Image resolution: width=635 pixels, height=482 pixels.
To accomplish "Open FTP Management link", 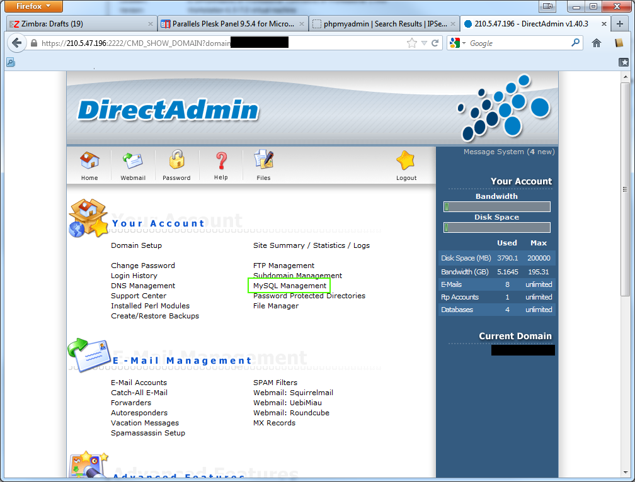I will pos(283,266).
